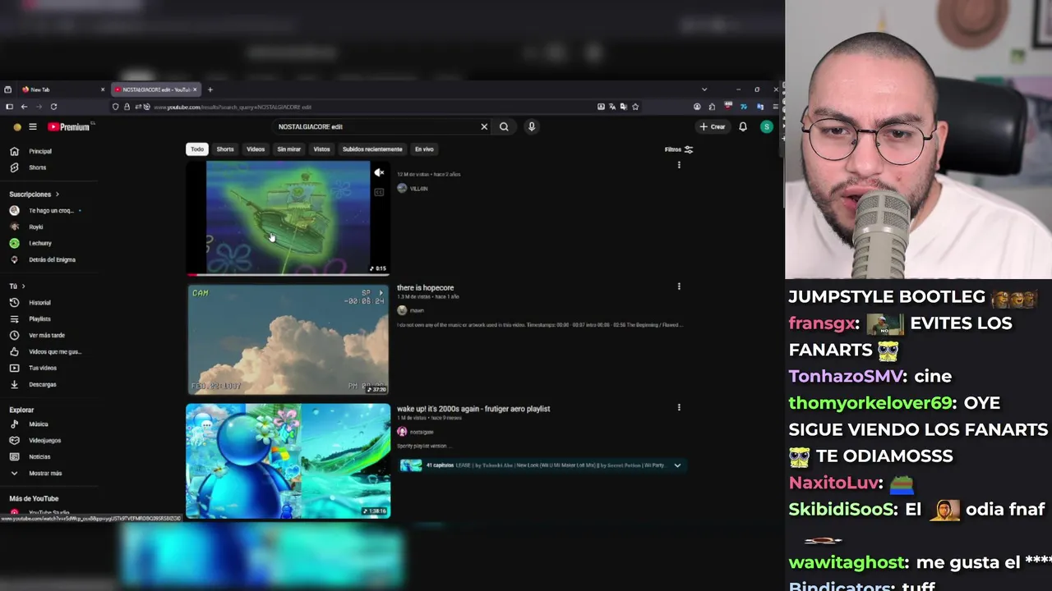The width and height of the screenshot is (1052, 591).
Task: Click the magnifier search button
Action: (504, 126)
